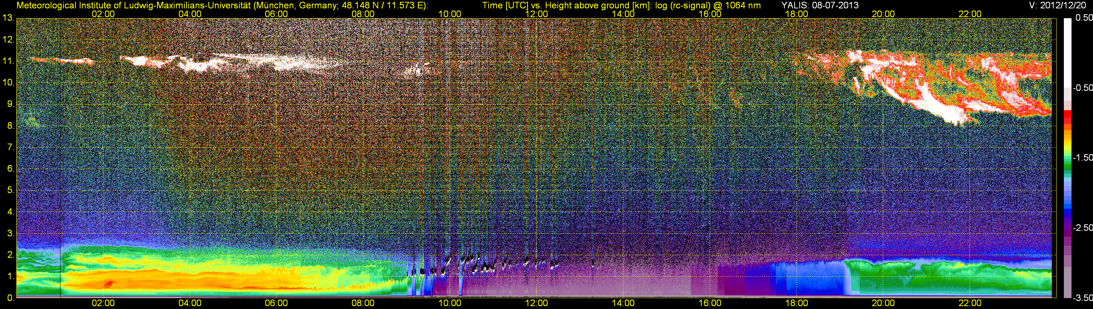Viewport: 1093px width, 309px height.
Task: Click the 1 km height axis label
Action: (11, 276)
